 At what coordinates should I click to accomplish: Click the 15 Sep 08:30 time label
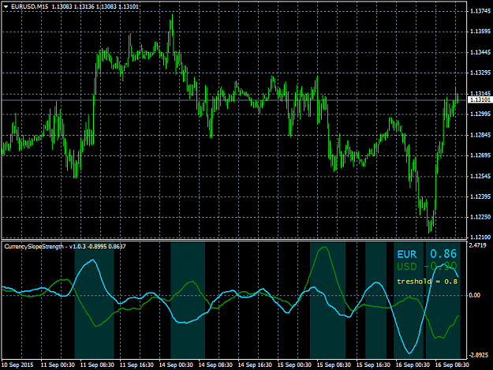click(x=334, y=365)
